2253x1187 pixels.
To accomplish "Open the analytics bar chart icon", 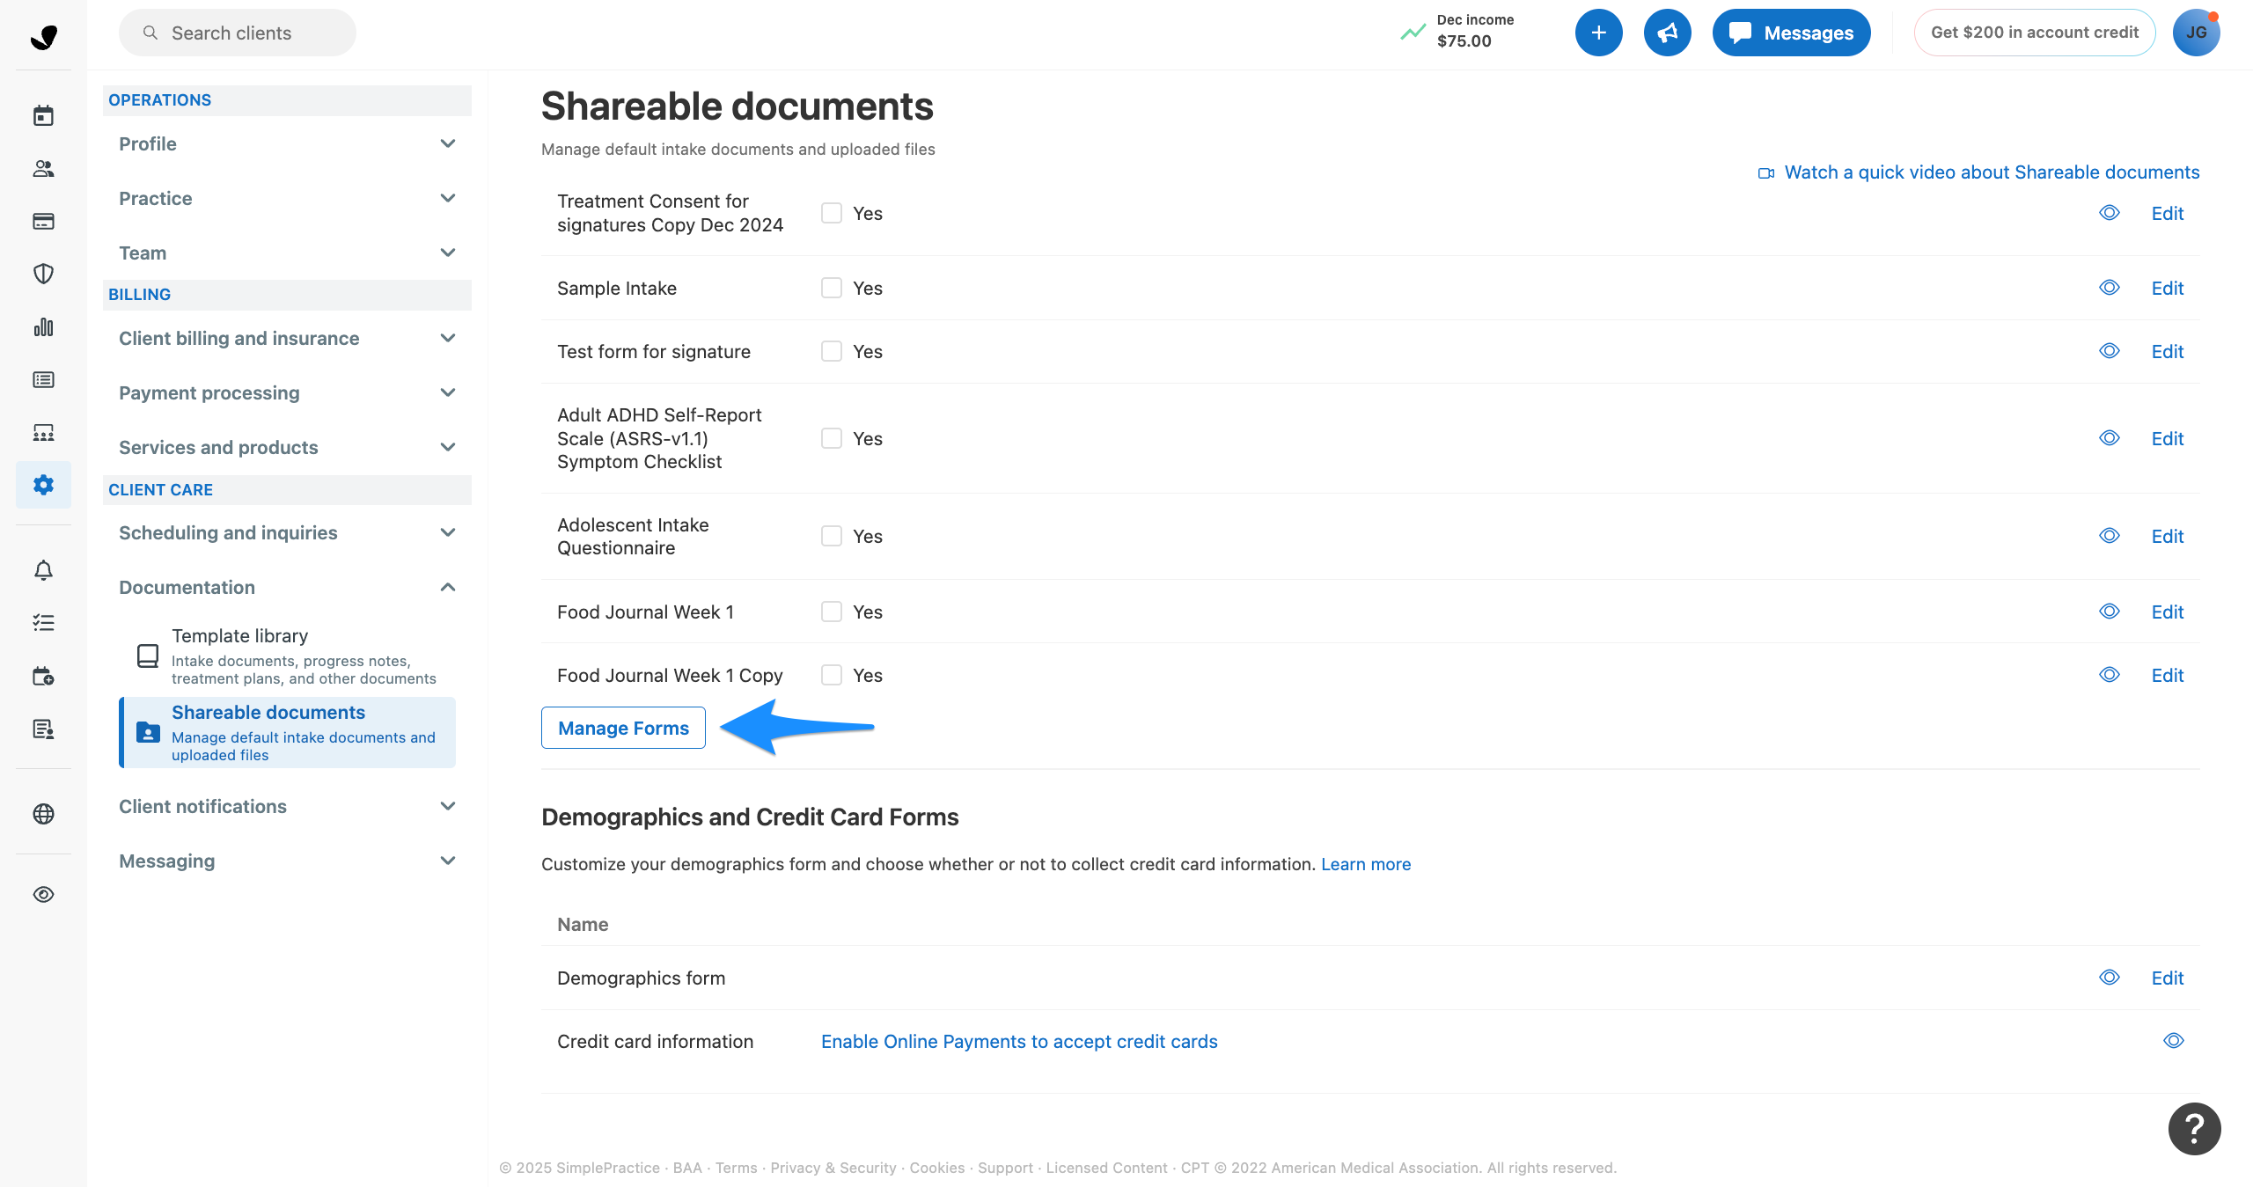I will coord(43,327).
